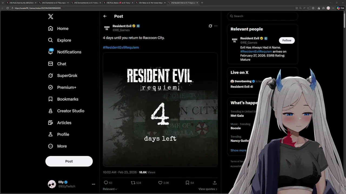Open a new browser tab
This screenshot has height=194, width=346.
point(202,3)
